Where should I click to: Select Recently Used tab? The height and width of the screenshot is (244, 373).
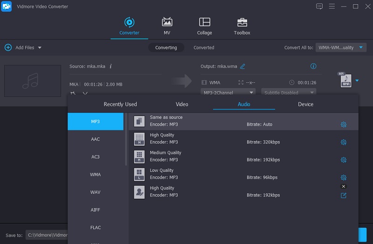[120, 104]
